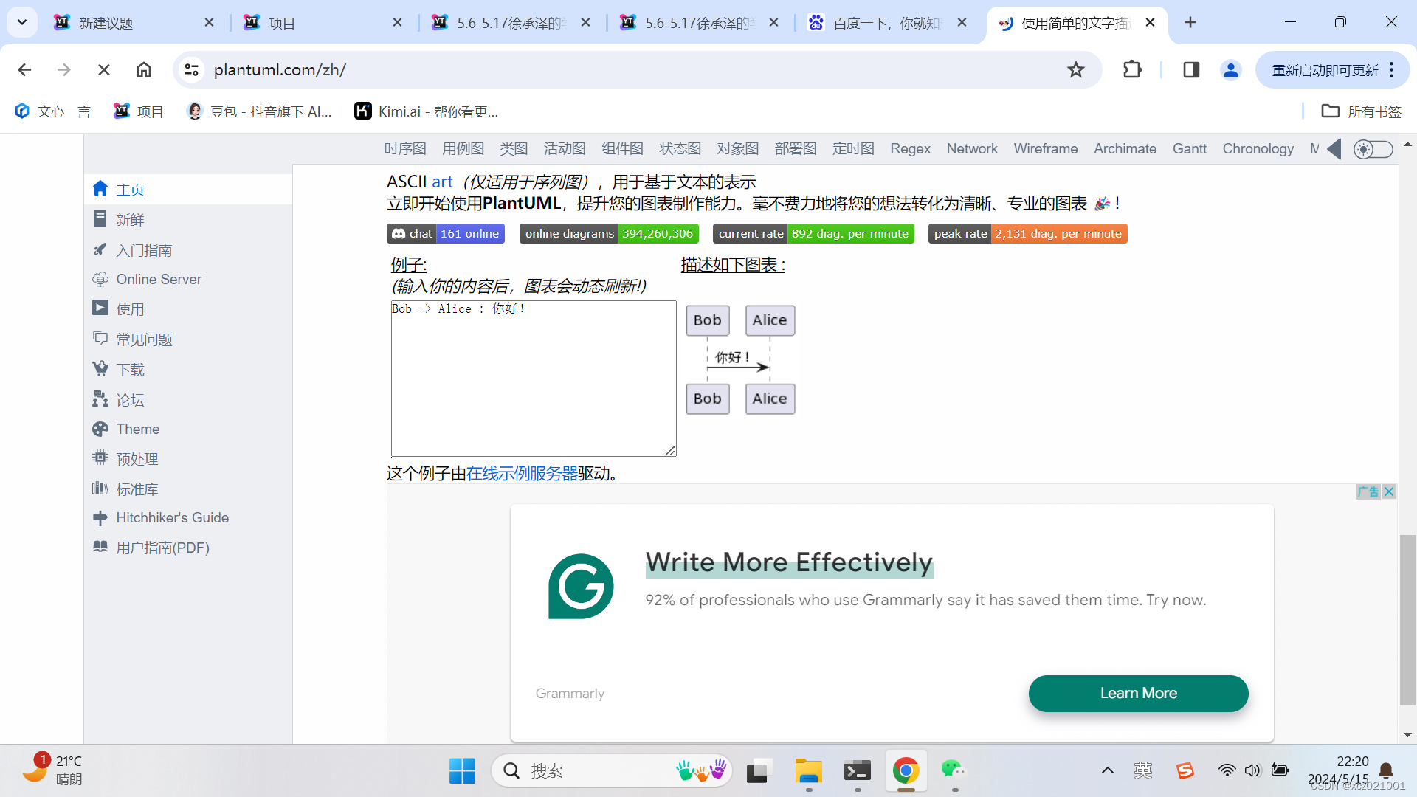Expand the tab search dropdown arrow
The height and width of the screenshot is (797, 1417).
(x=22, y=22)
